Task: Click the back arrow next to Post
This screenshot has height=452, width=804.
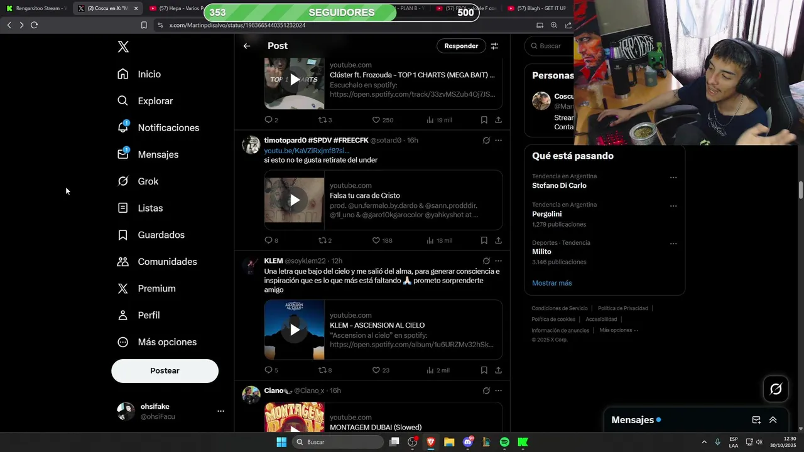Action: pyautogui.click(x=247, y=46)
